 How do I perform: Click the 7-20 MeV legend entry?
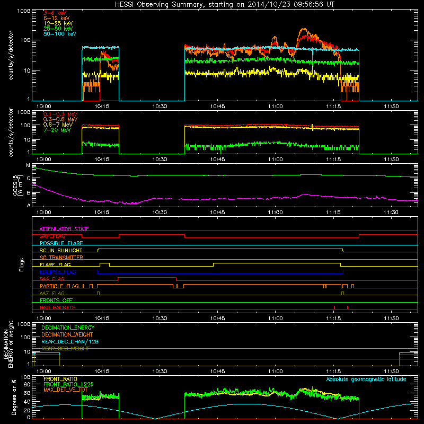57,130
